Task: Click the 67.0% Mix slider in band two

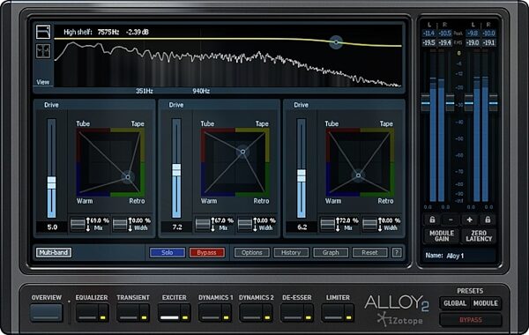Action: click(x=203, y=224)
